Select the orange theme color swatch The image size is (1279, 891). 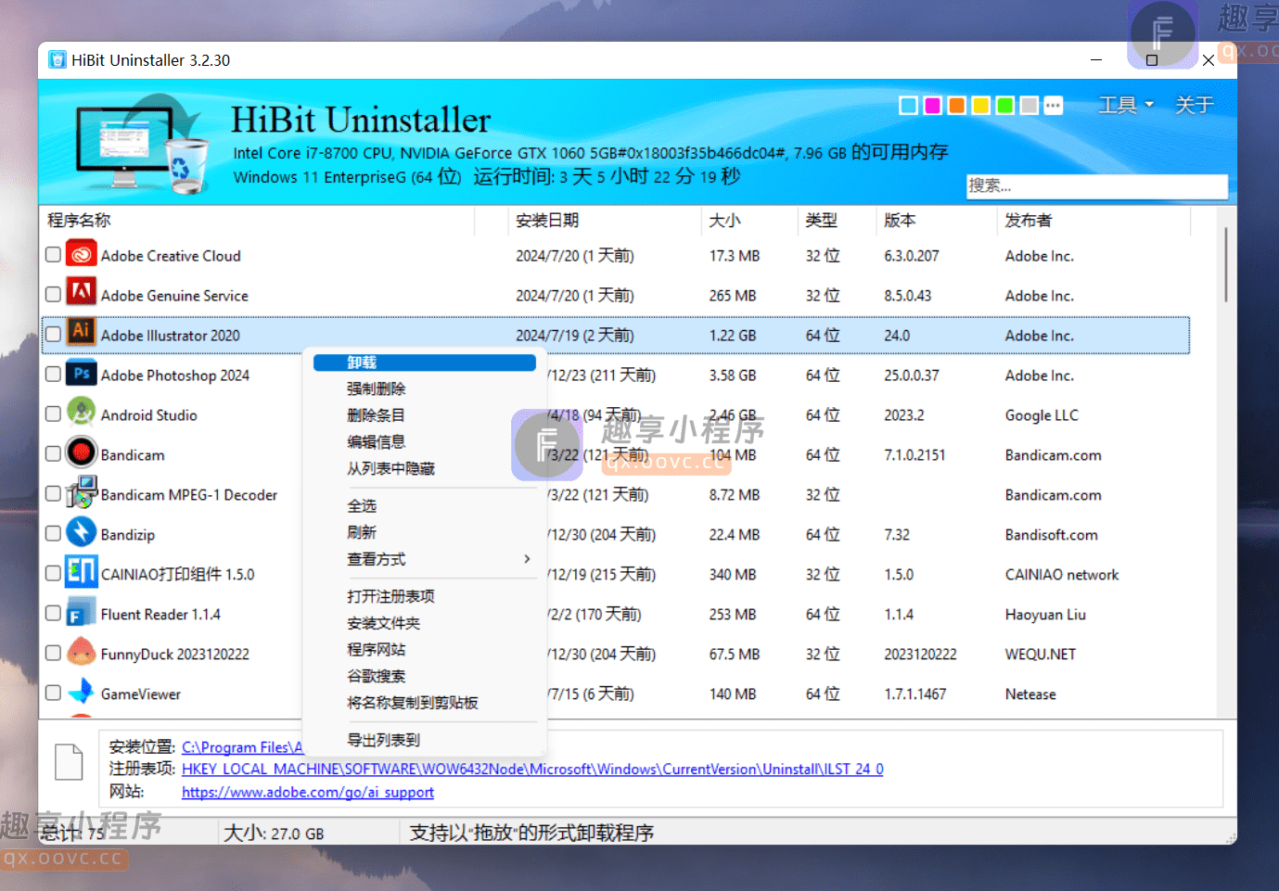point(957,105)
